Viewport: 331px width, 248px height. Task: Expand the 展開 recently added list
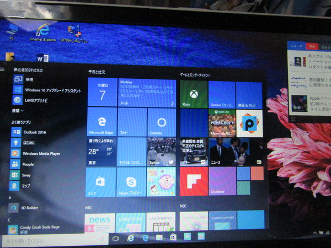coord(18,111)
